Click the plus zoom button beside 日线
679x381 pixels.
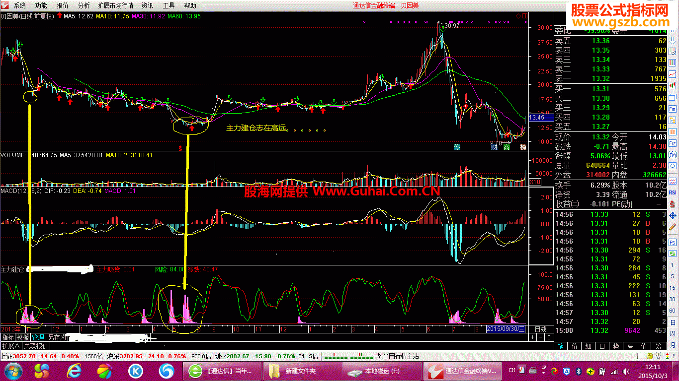coord(533,337)
